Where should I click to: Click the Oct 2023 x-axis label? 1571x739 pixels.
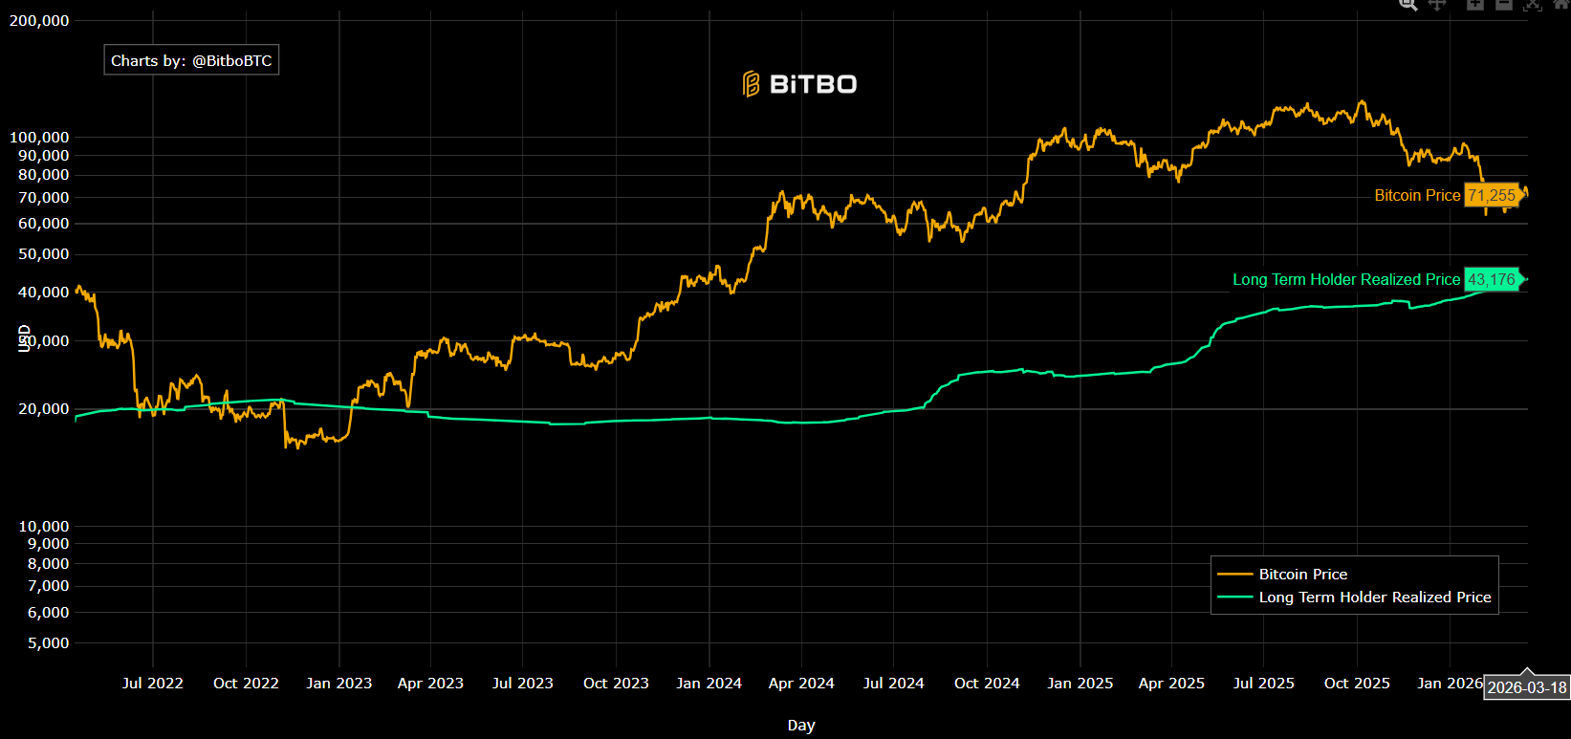click(x=616, y=683)
